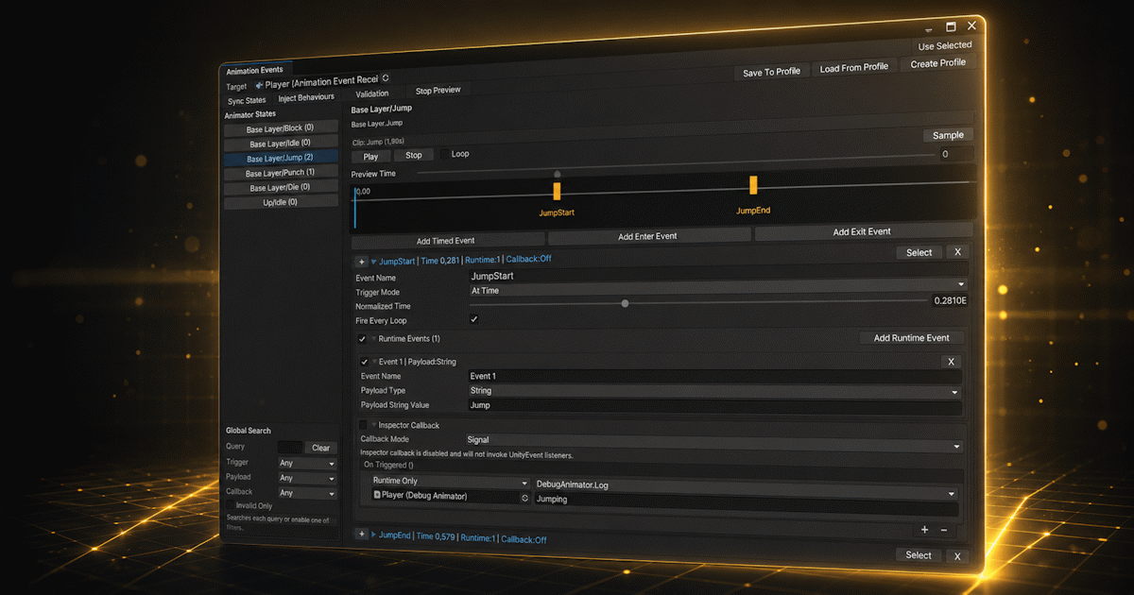
Task: Select Base Layer/Block (0) state
Action: 281,128
